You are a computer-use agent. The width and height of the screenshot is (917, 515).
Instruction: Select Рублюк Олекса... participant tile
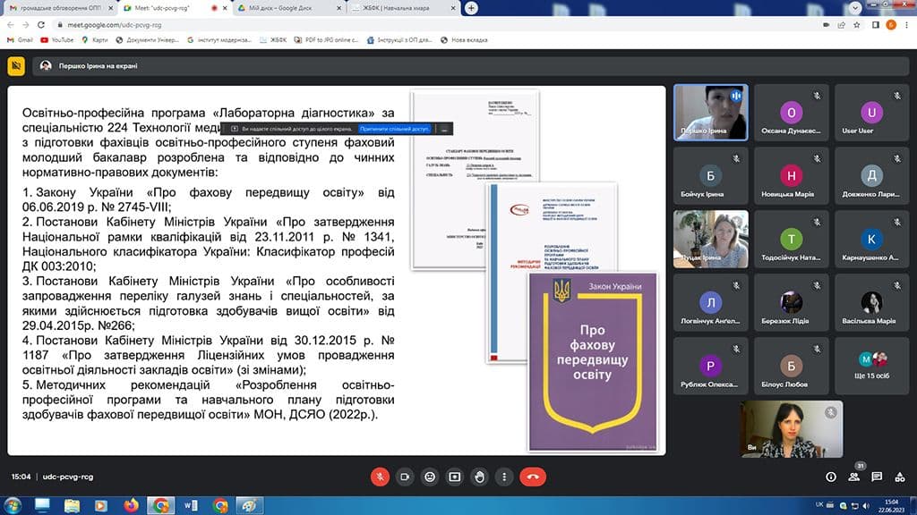click(710, 366)
